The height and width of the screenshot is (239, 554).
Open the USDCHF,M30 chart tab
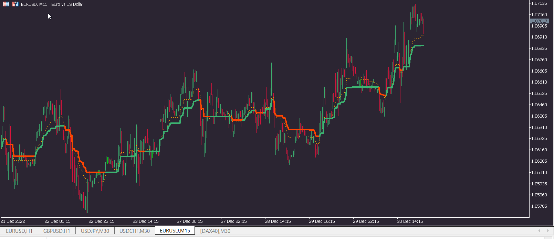point(135,231)
